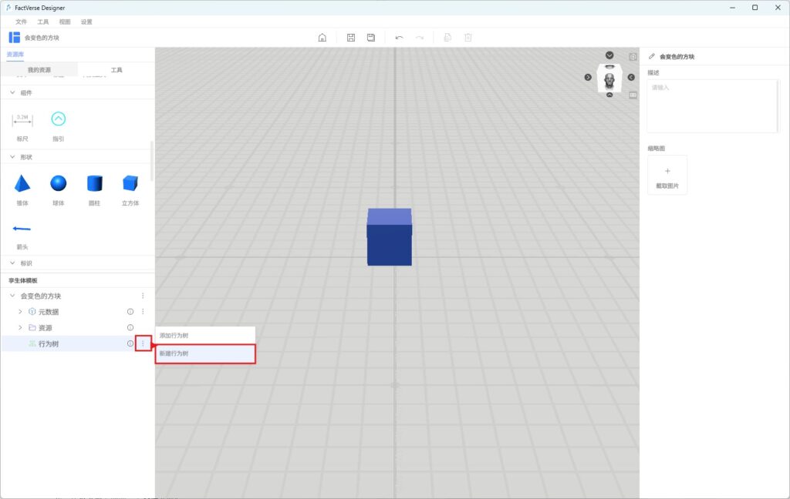
Task: Click the 截取图片 capture thumbnail button
Action: point(667,175)
